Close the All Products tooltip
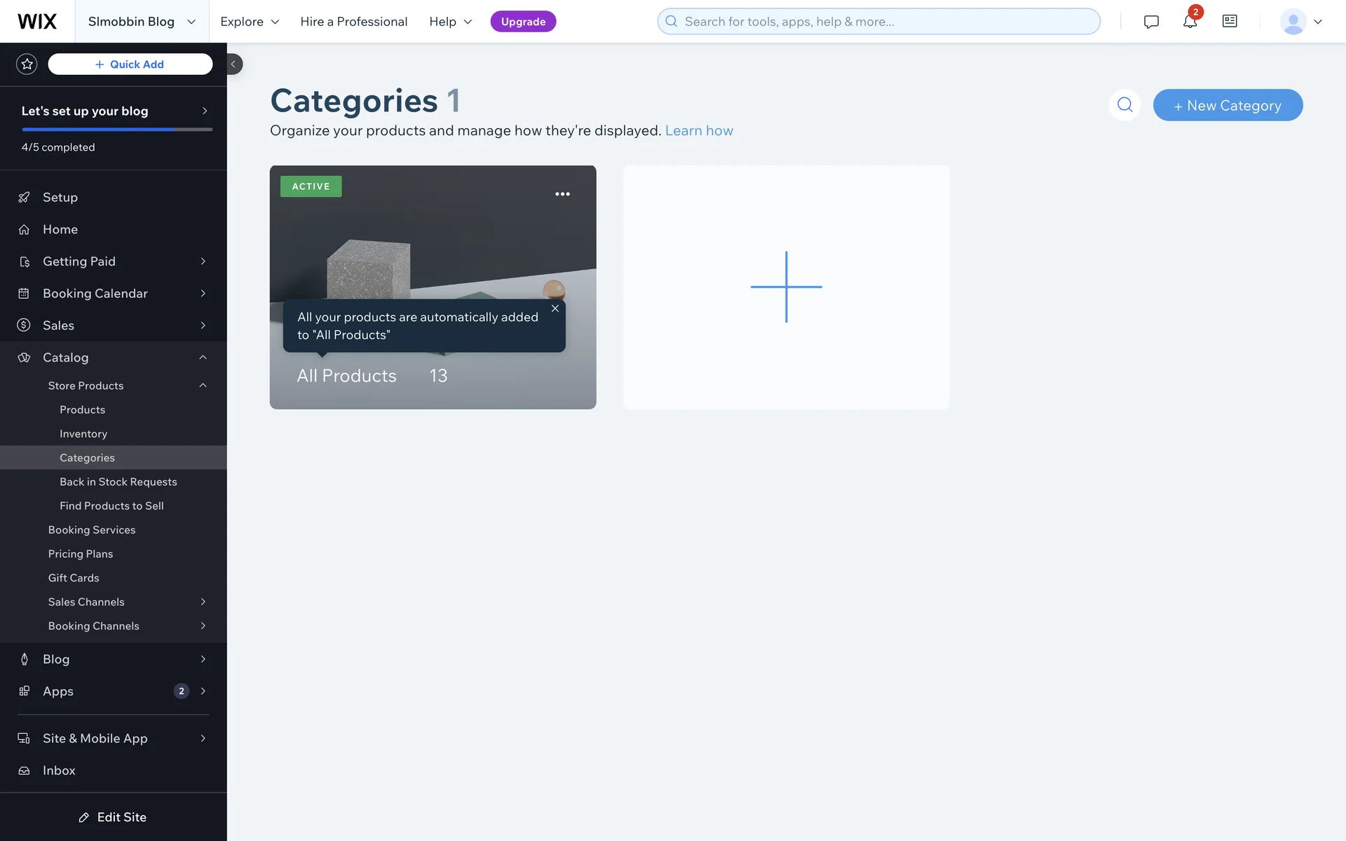The width and height of the screenshot is (1346, 841). click(555, 308)
